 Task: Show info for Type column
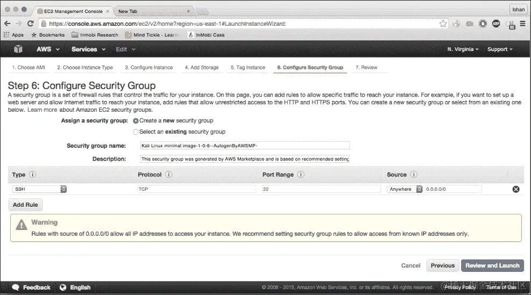pyautogui.click(x=32, y=175)
